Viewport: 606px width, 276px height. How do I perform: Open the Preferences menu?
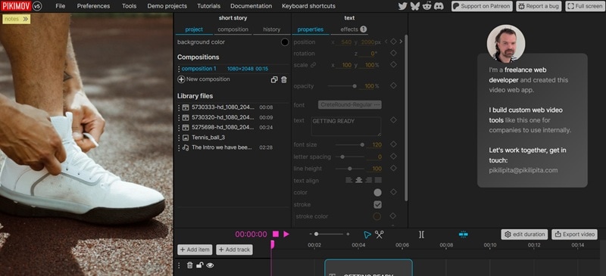click(x=93, y=6)
